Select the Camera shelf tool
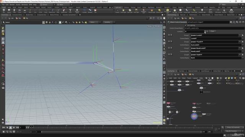The width and height of the screenshot is (245, 137). (117, 11)
